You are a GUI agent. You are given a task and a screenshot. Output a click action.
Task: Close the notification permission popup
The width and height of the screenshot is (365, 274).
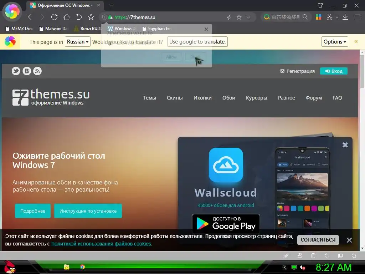coord(206,29)
